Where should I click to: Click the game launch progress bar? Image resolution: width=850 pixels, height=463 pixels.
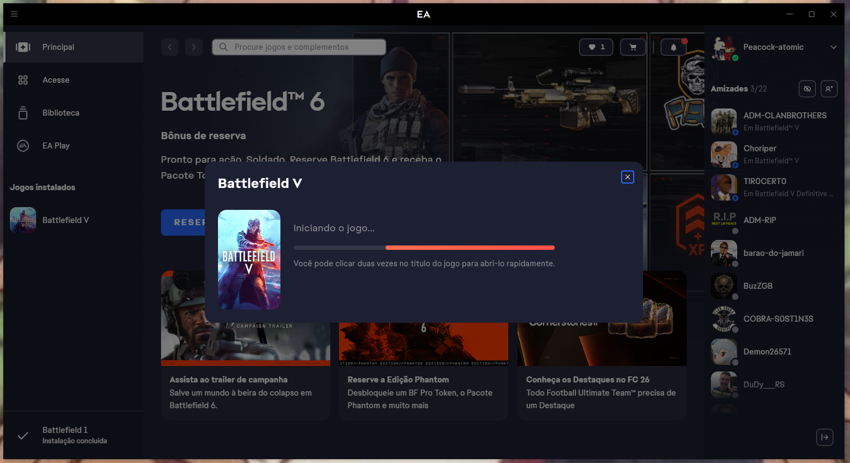(424, 248)
